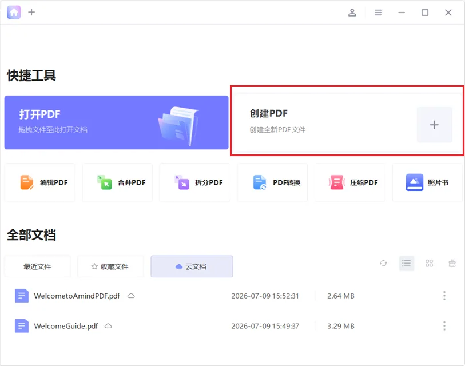Open WelcomeGuide.pdf file
The width and height of the screenshot is (465, 366).
pos(66,326)
